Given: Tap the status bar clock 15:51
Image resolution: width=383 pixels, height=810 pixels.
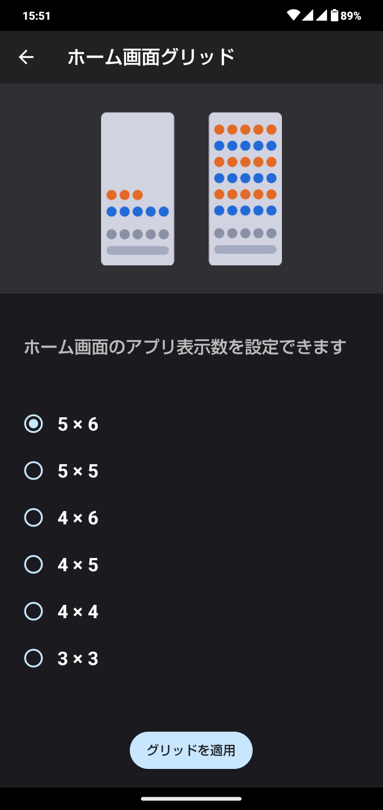Looking at the screenshot, I should 36,16.
